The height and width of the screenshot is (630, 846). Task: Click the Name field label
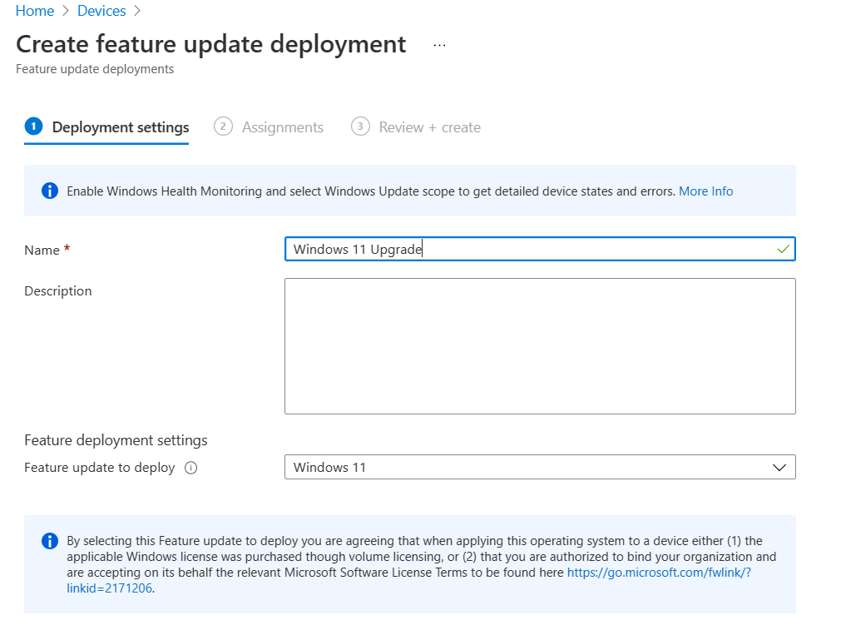click(x=42, y=250)
